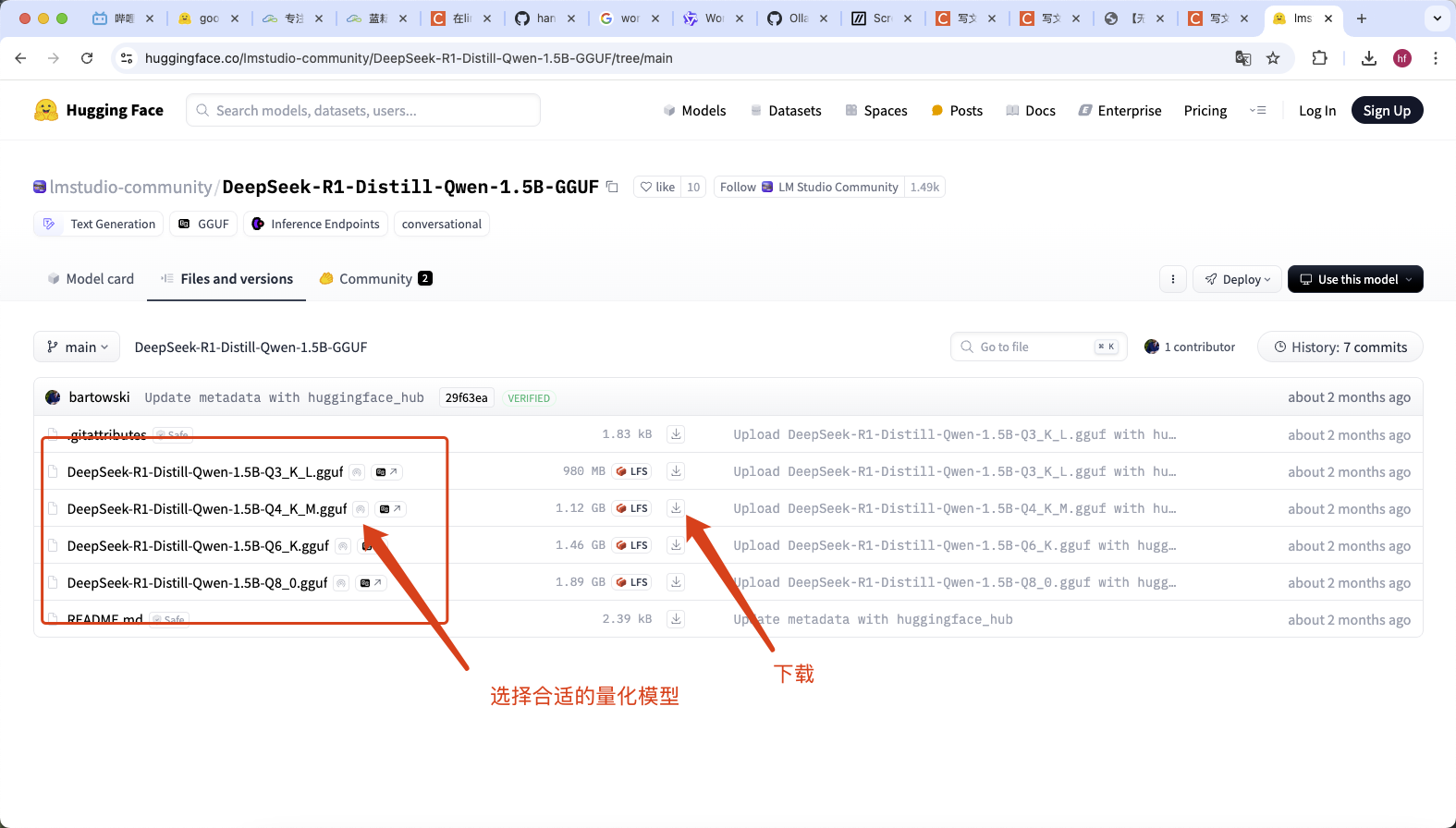Image resolution: width=1456 pixels, height=828 pixels.
Task: Open the Hugging Face logo home link
Action: click(x=99, y=110)
